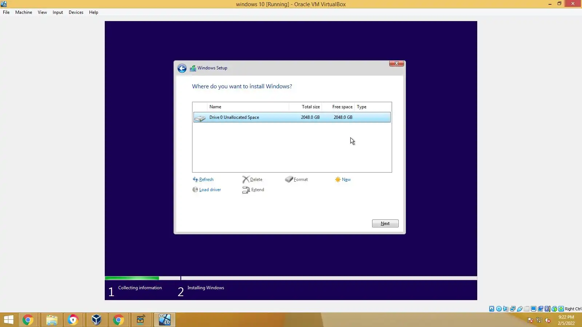Screen dimensions: 582x327
Task: Click the Collecting information step label
Action: coord(140,288)
